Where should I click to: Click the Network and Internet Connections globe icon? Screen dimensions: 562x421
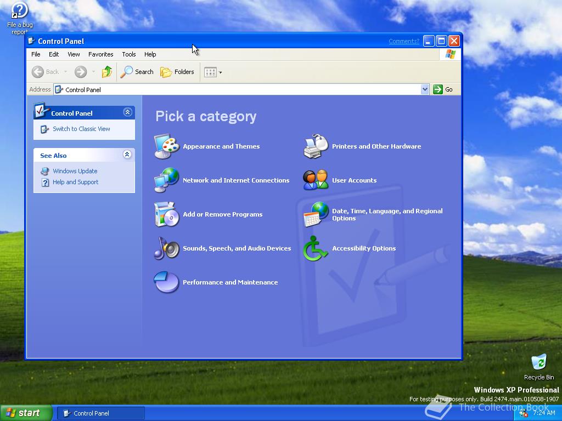167,180
